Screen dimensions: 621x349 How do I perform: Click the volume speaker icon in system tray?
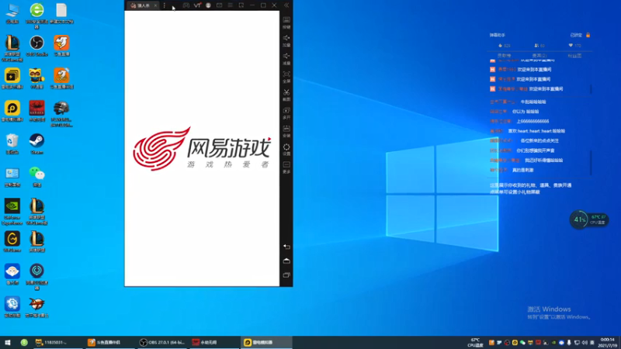tap(585, 343)
